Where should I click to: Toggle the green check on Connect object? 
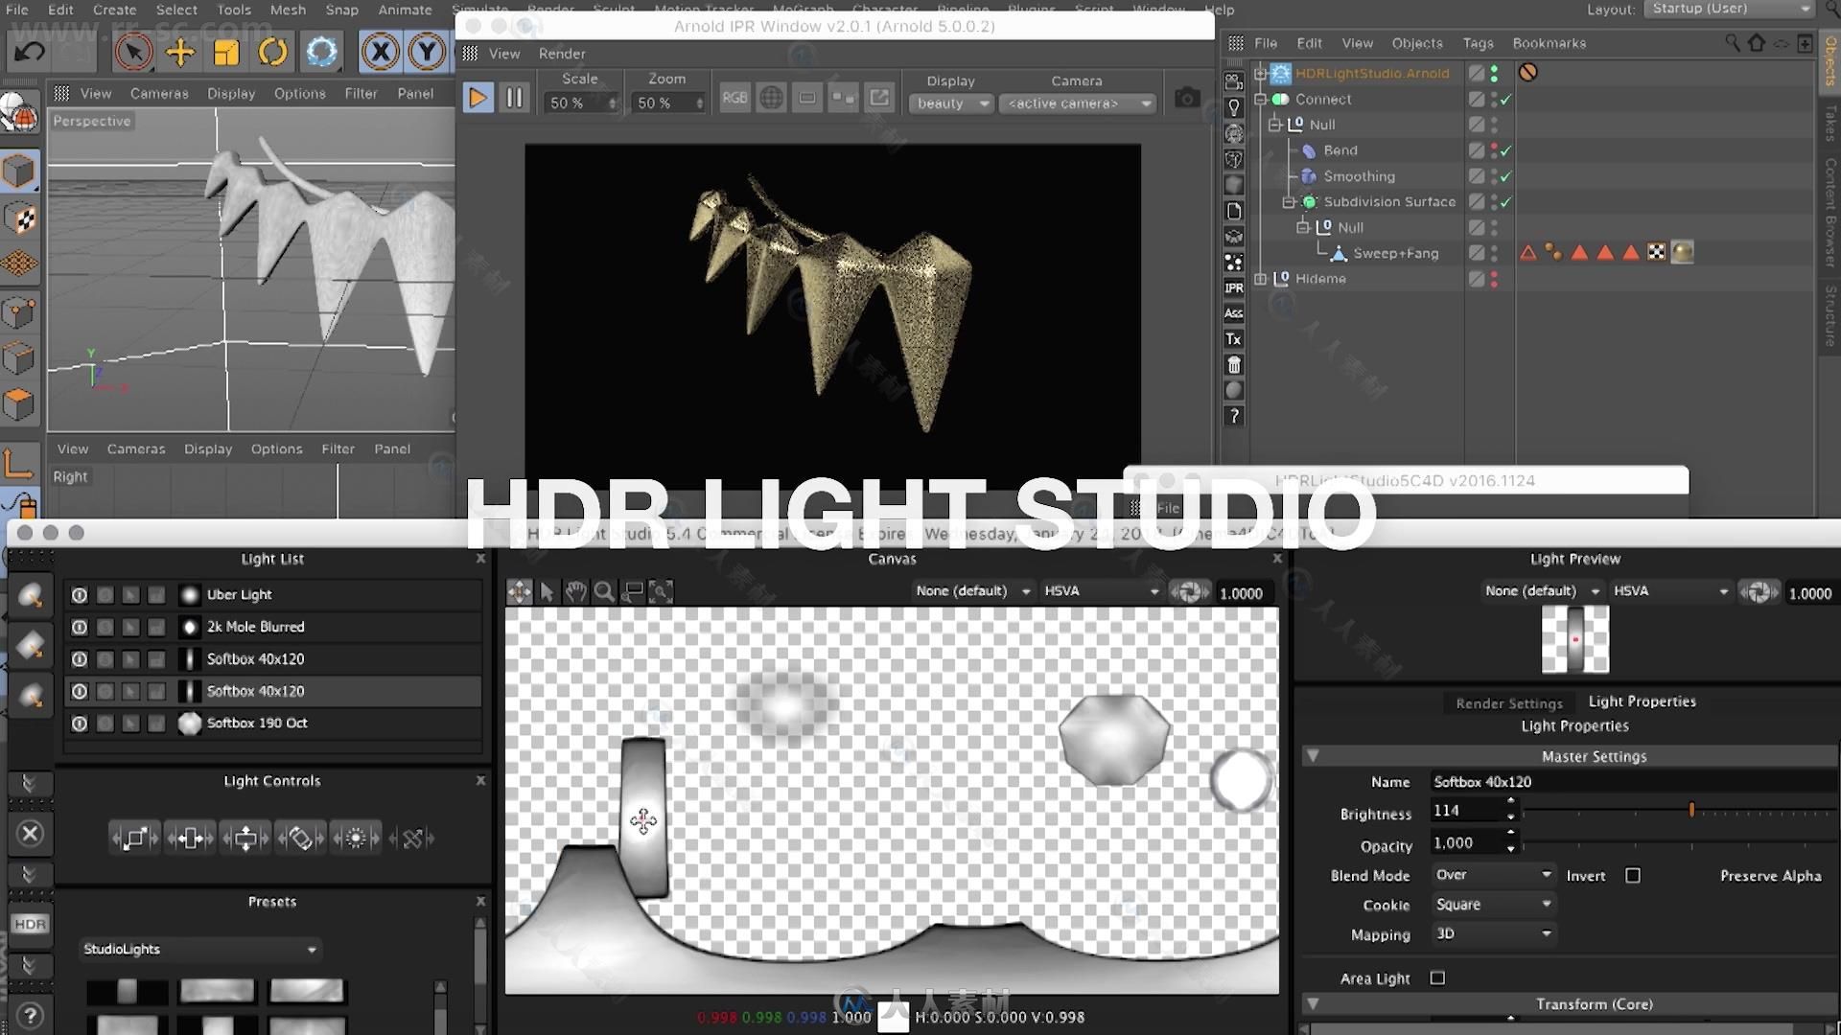(1505, 100)
